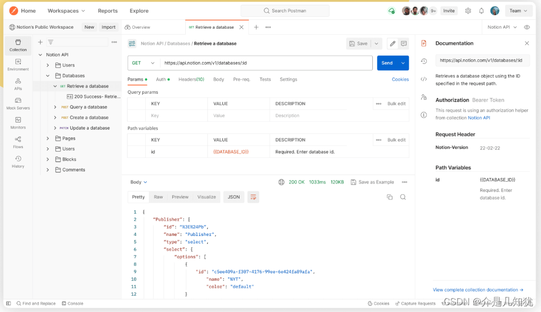
Task: Click the user profile avatar
Action: point(495,11)
